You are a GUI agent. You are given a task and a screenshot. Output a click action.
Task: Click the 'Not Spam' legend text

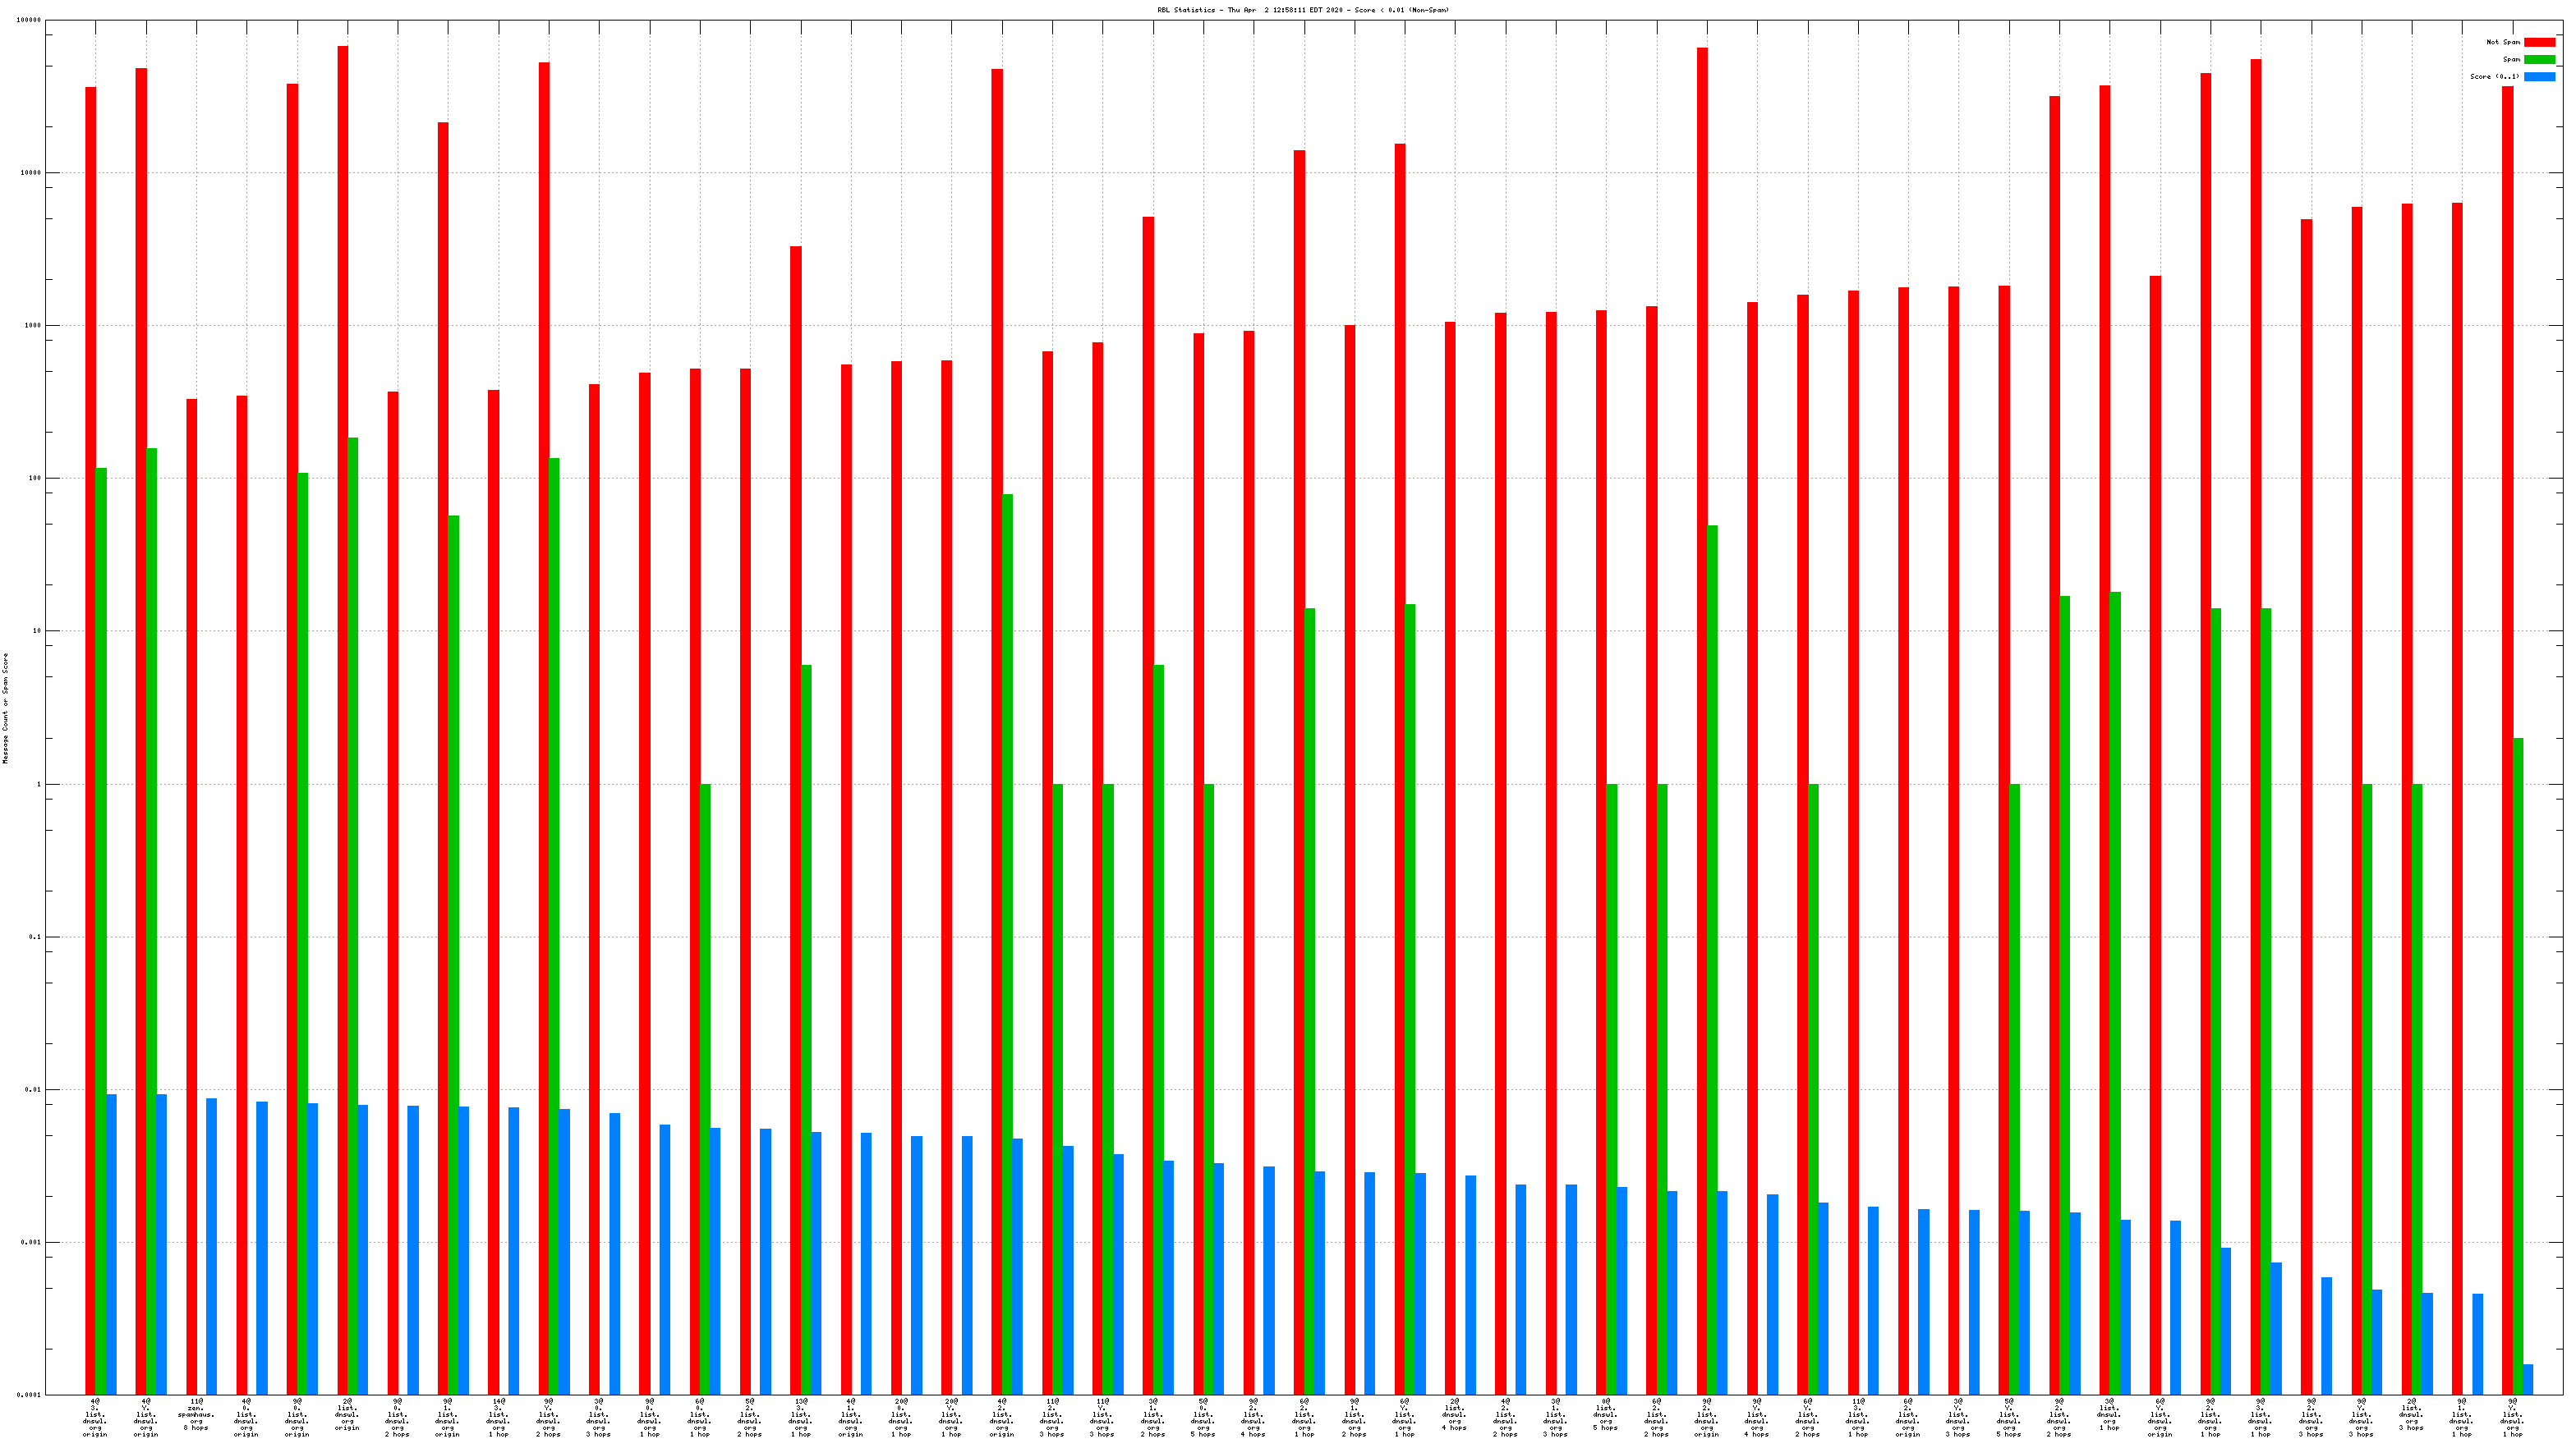[x=2503, y=42]
